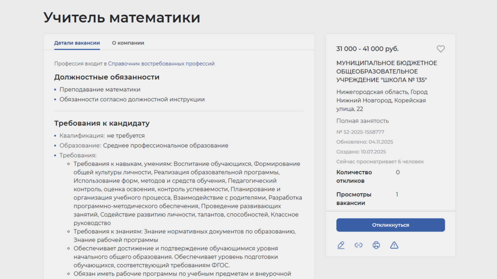The width and height of the screenshot is (497, 279).
Task: Click vacancy number 52-2025-1558777
Action: coord(360,132)
